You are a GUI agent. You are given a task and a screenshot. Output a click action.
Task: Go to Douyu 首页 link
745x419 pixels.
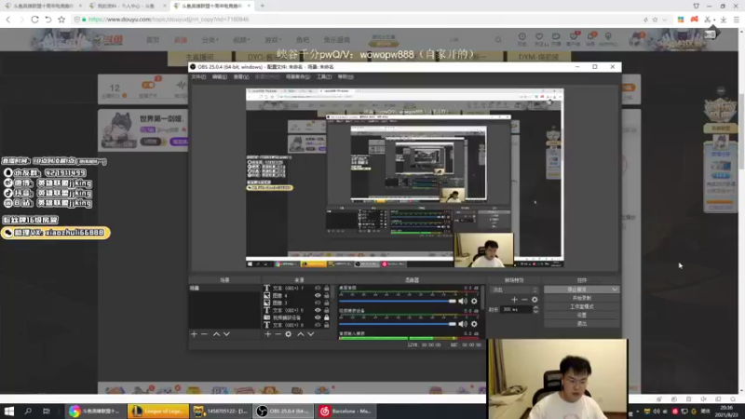(x=153, y=40)
